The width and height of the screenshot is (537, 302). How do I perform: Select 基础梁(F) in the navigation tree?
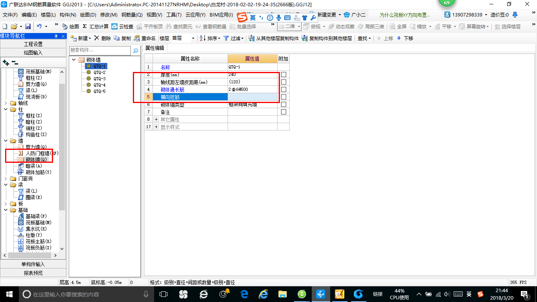click(36, 216)
